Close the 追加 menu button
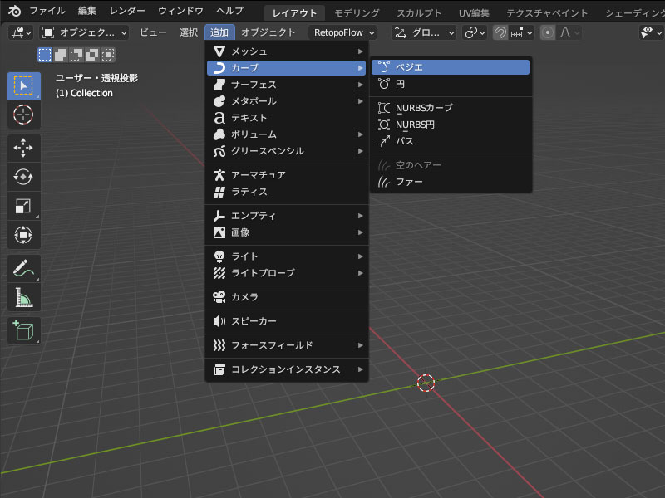This screenshot has height=498, width=665. [x=219, y=32]
